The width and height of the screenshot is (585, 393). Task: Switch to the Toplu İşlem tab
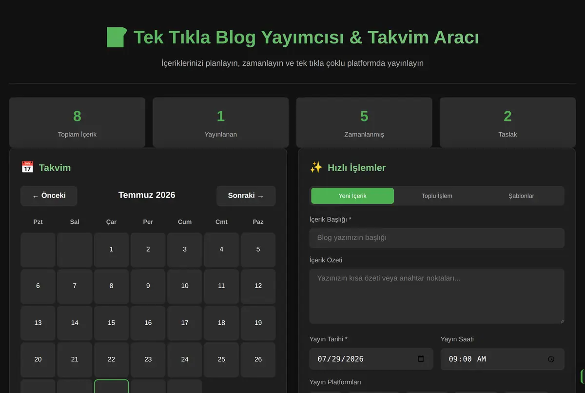(437, 196)
